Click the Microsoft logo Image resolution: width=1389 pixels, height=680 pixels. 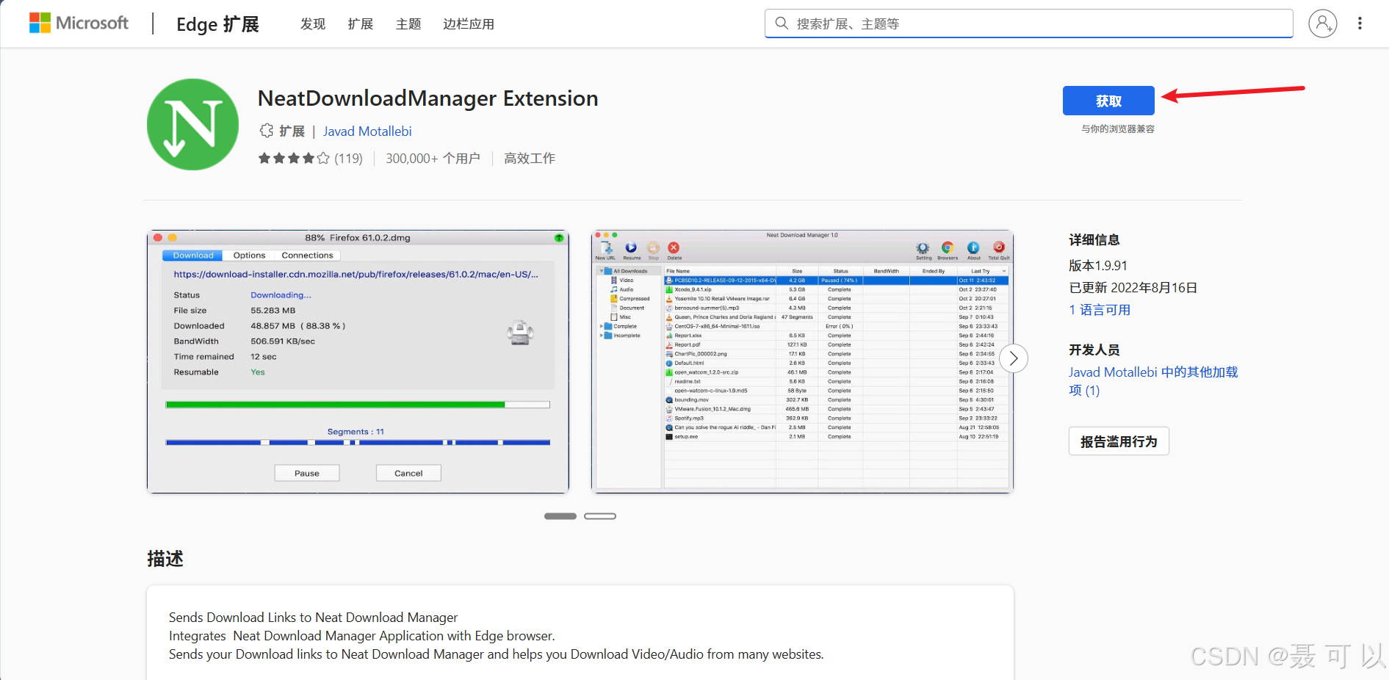[79, 23]
